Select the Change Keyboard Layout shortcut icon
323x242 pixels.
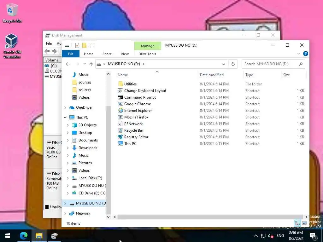click(x=120, y=90)
